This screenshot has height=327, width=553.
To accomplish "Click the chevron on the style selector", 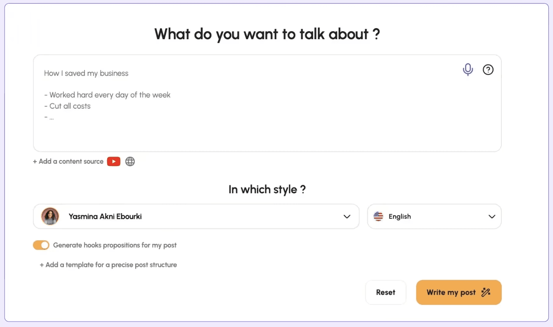I will point(346,216).
